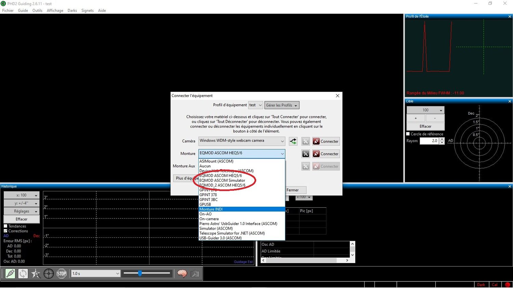This screenshot has height=288, width=513.
Task: Open the Affichage menu
Action: tap(55, 11)
